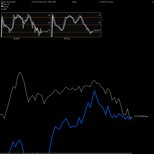This screenshot has height=154, width=154.
Task: Select the 'Daily Stochastics' title text
Action: (x=8, y=2)
